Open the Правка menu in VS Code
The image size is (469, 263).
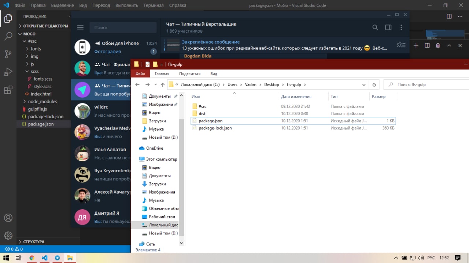(x=38, y=5)
